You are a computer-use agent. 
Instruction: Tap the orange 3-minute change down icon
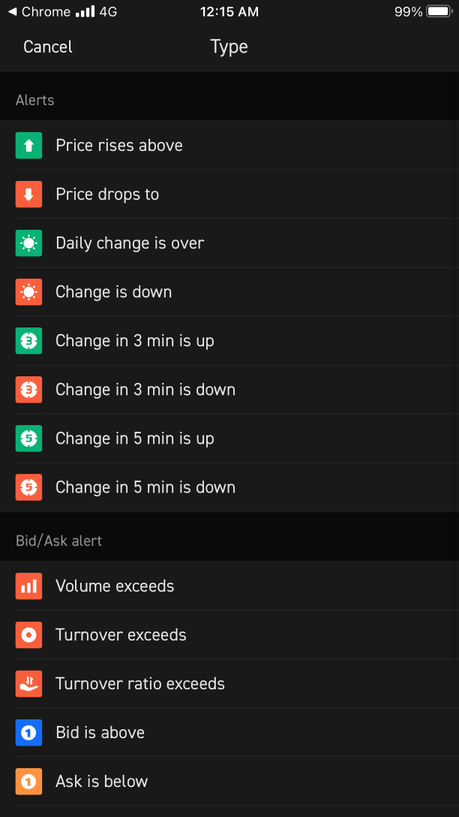pos(28,390)
